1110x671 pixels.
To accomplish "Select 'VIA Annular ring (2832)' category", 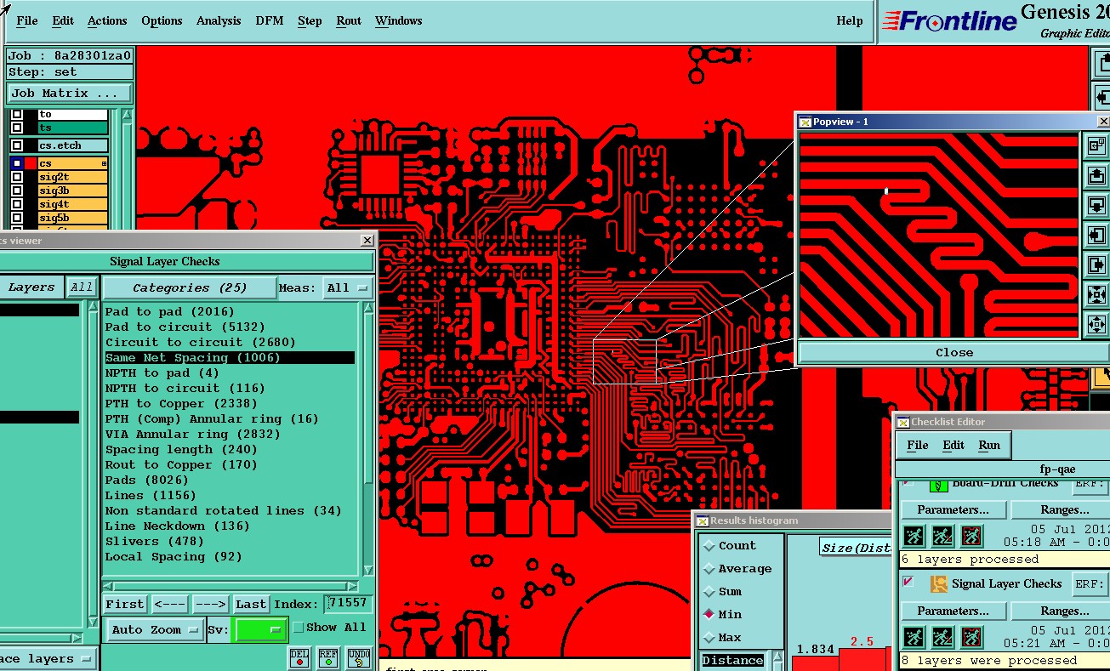I will click(193, 434).
